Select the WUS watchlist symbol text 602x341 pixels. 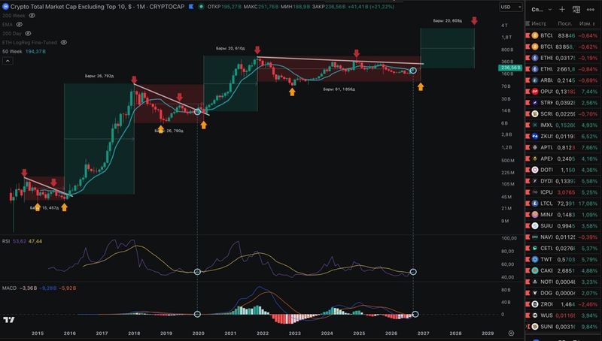click(546, 315)
